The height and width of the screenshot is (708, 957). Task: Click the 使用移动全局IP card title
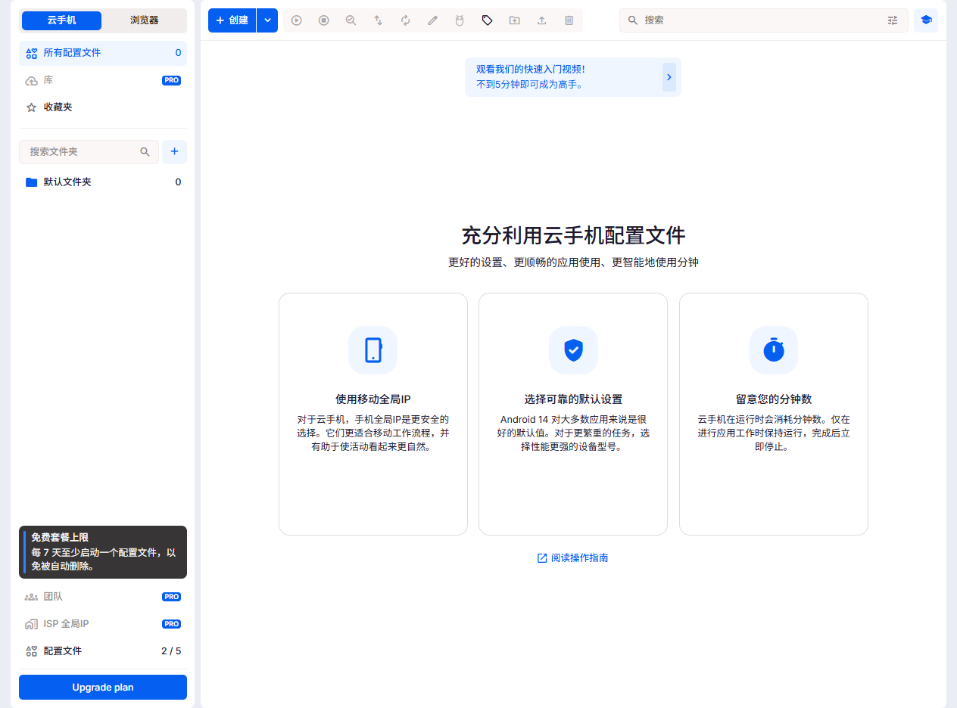point(373,399)
